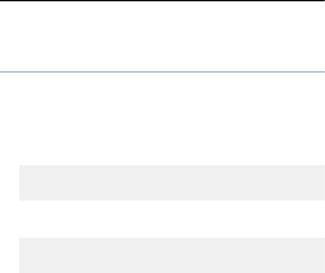The image size is (325, 273).
Task: Click left end of the black top bar
Action: click(x=2, y=1)
